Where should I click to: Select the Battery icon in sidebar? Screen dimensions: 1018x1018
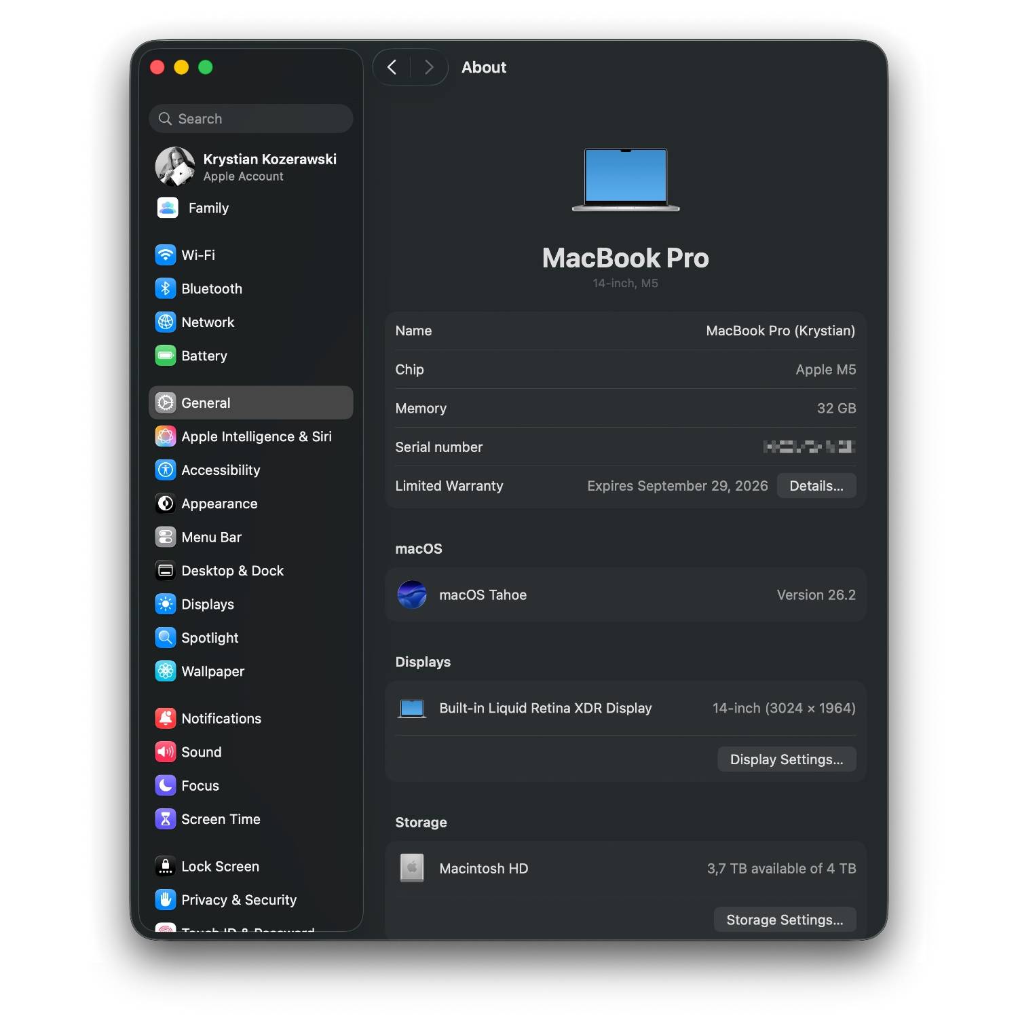click(x=166, y=356)
